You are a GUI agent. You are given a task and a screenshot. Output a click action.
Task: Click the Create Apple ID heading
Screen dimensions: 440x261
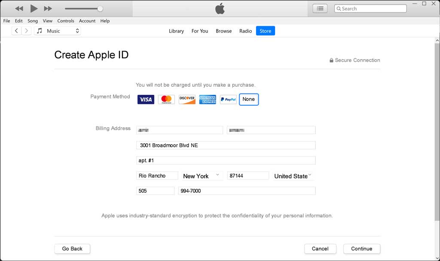coord(91,55)
